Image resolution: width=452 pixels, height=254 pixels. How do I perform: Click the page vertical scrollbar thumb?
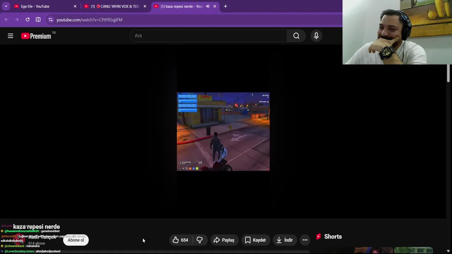448,73
